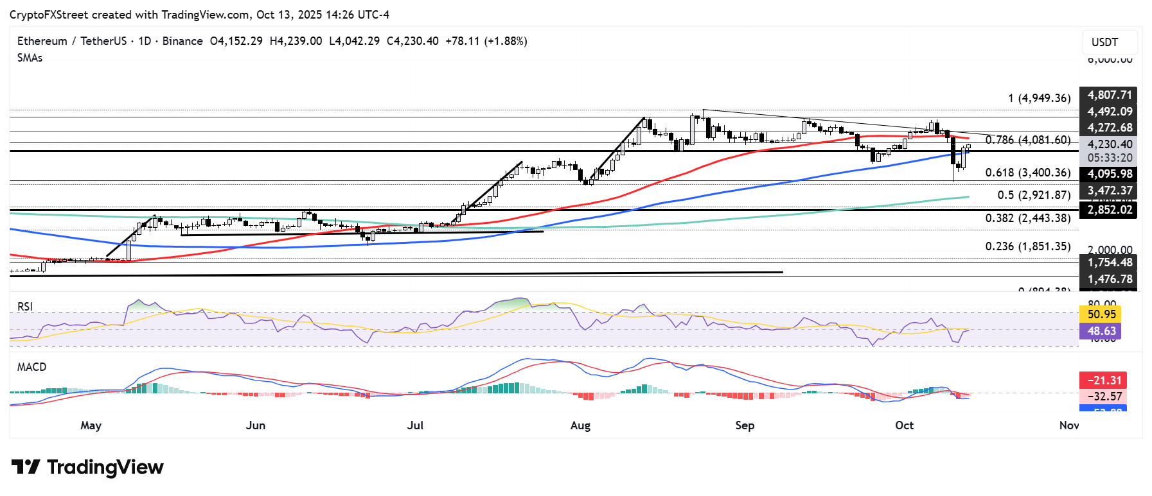Click the 4,230.40 current price tag
This screenshot has width=1152, height=496.
pyautogui.click(x=1109, y=144)
